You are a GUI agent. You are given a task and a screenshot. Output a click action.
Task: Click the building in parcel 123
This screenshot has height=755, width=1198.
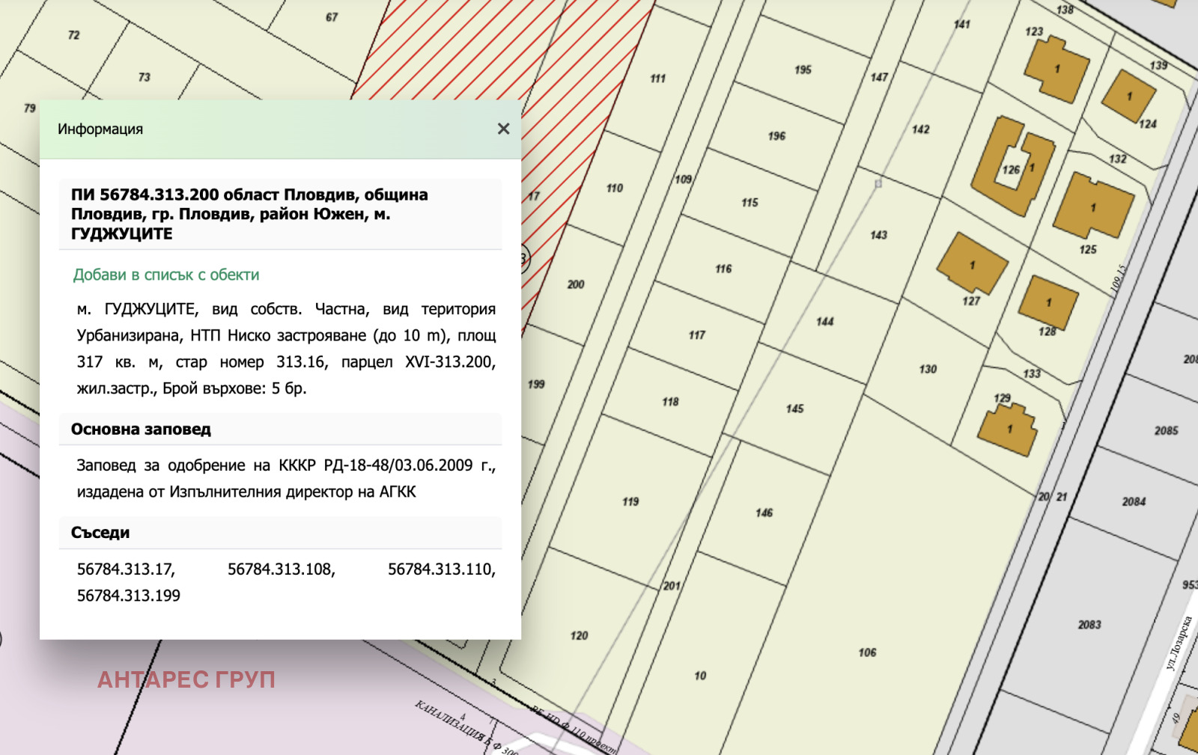tap(1056, 69)
